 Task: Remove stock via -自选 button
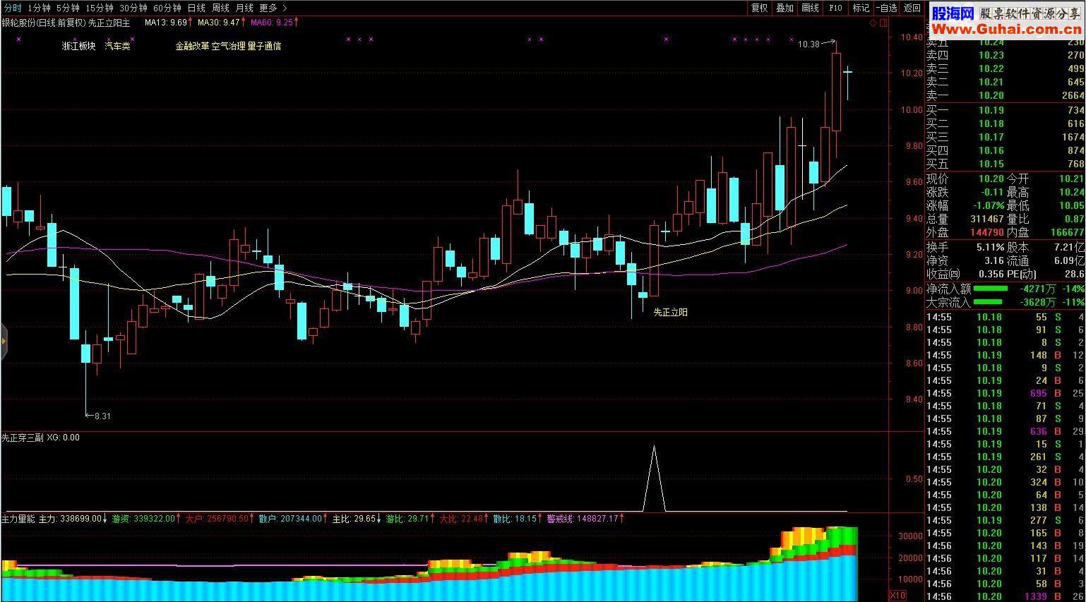click(x=886, y=8)
